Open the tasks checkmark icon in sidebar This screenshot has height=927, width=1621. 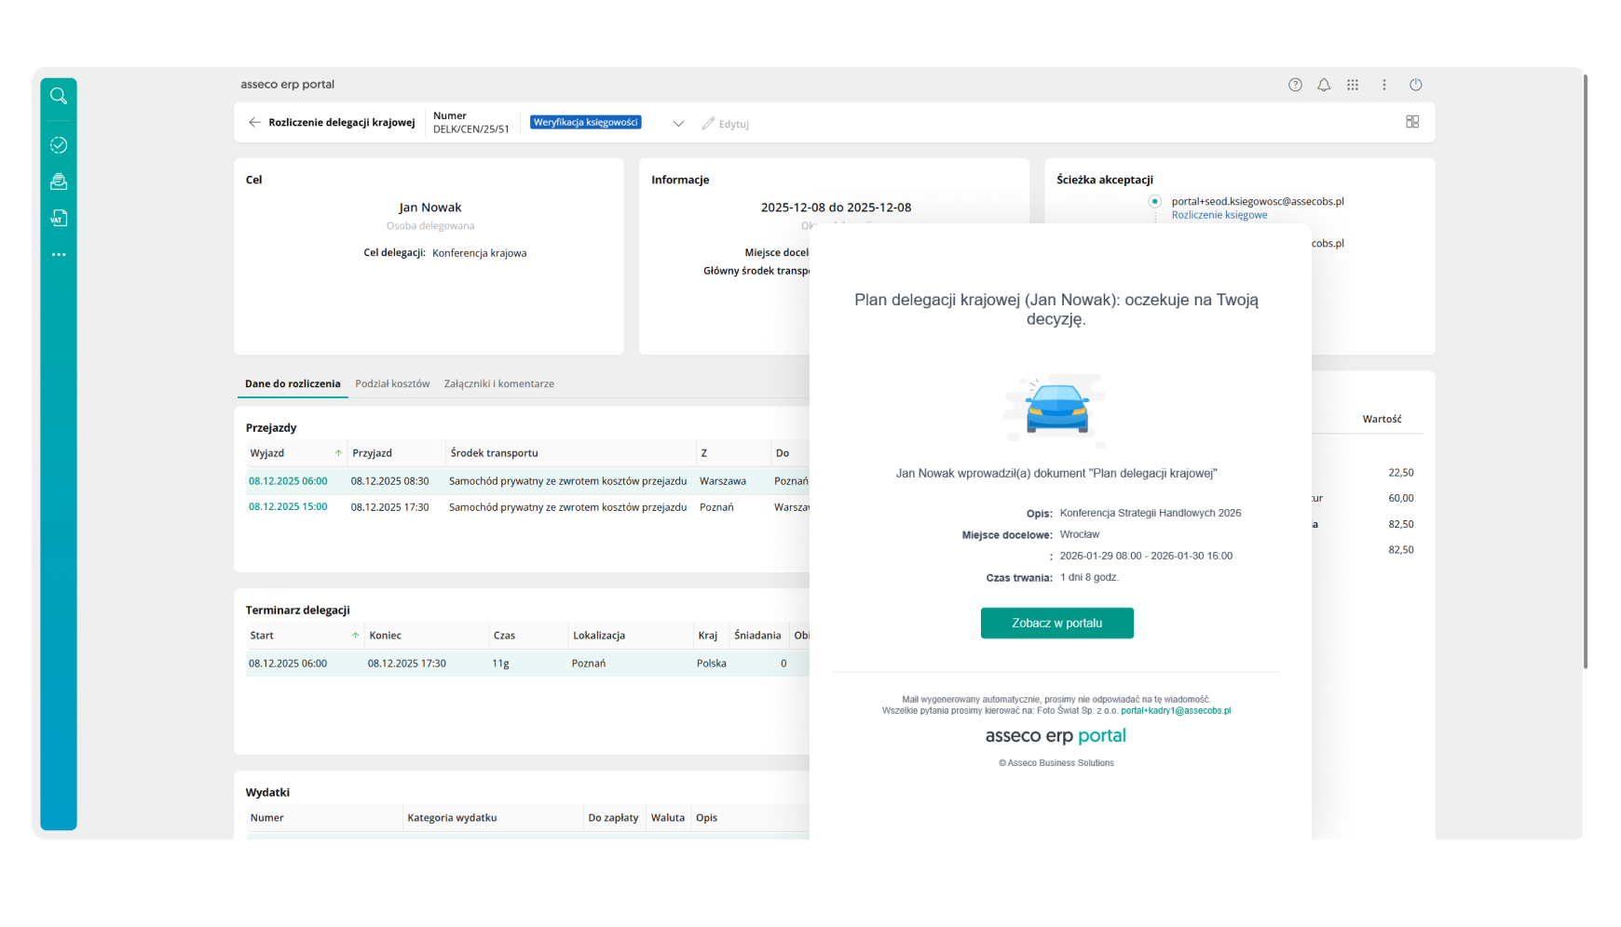tap(59, 145)
